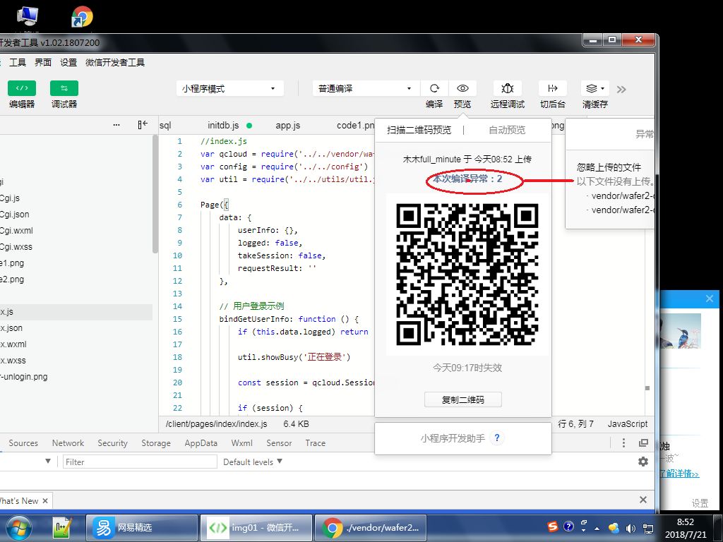The width and height of the screenshot is (723, 542).
Task: Click the JavaScript language status entry
Action: click(x=627, y=423)
